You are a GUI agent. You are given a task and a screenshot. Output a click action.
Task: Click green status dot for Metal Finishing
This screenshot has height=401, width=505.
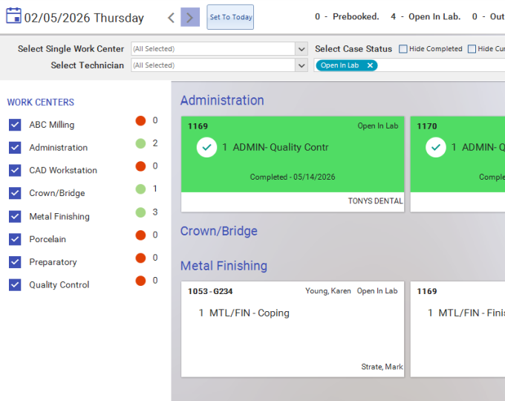click(x=141, y=212)
